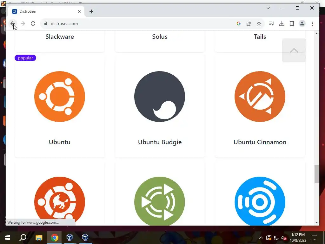Open a new tab with the plus button

[91, 11]
